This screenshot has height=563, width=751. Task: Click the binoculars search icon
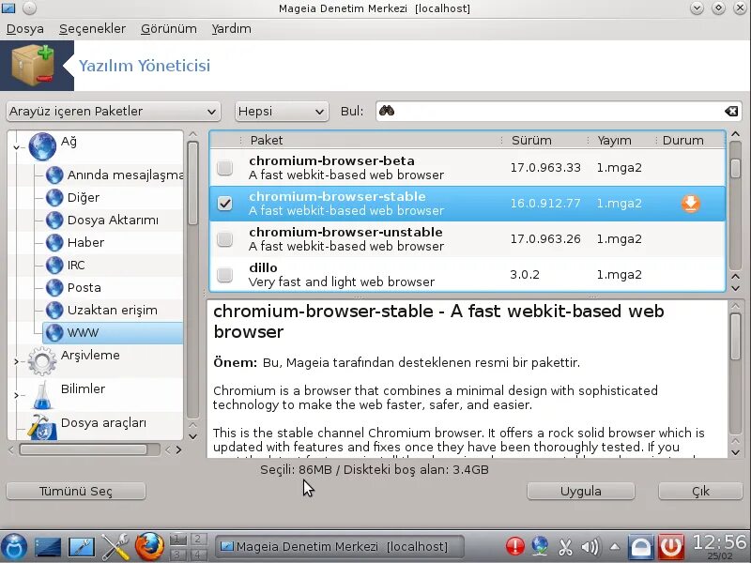point(387,111)
